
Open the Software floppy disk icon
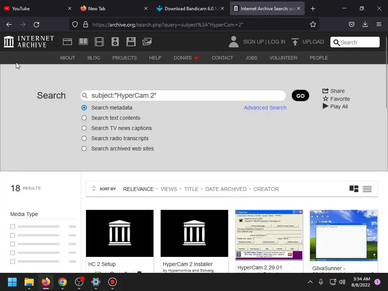click(131, 42)
